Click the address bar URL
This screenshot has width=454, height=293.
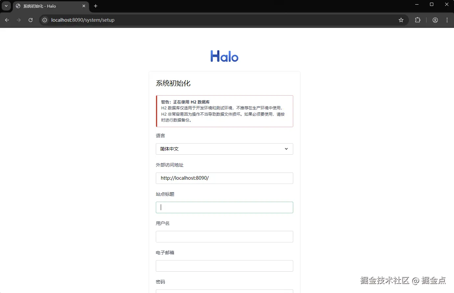83,20
